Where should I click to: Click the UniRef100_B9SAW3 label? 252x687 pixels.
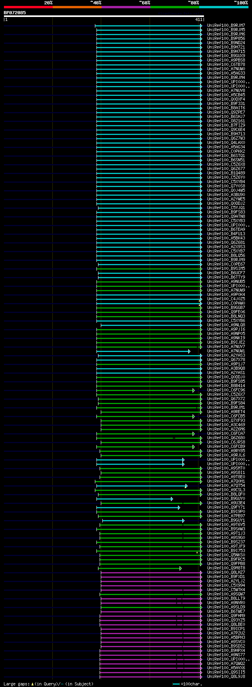coord(226,529)
